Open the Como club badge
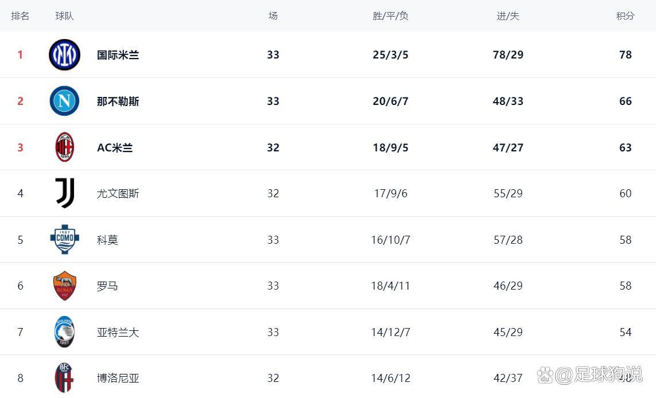The width and height of the screenshot is (656, 398). [x=64, y=240]
